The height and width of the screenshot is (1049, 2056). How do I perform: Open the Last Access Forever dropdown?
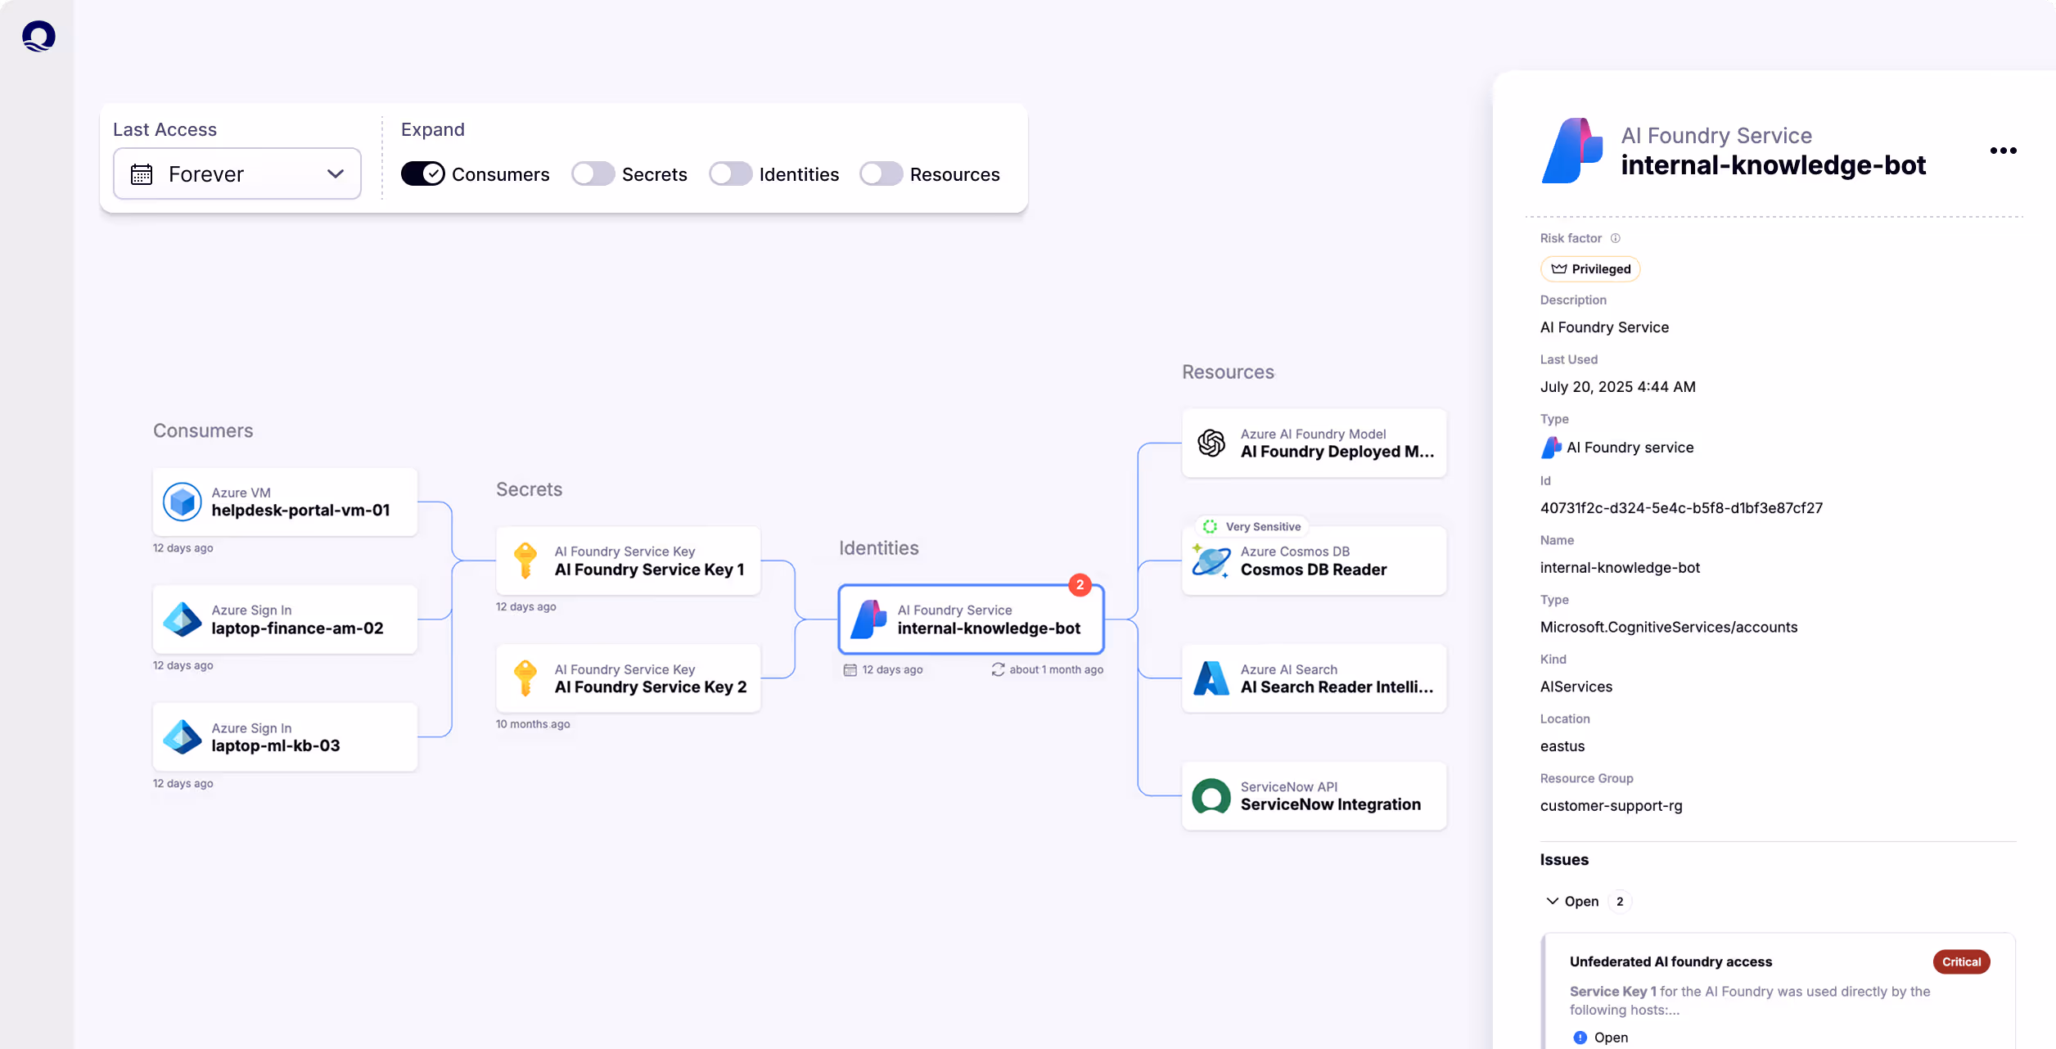pos(237,174)
